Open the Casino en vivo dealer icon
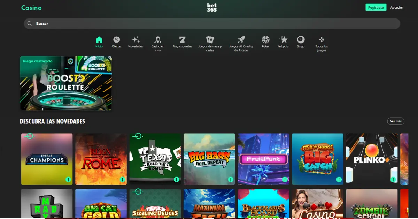This screenshot has width=418, height=219. (x=158, y=39)
